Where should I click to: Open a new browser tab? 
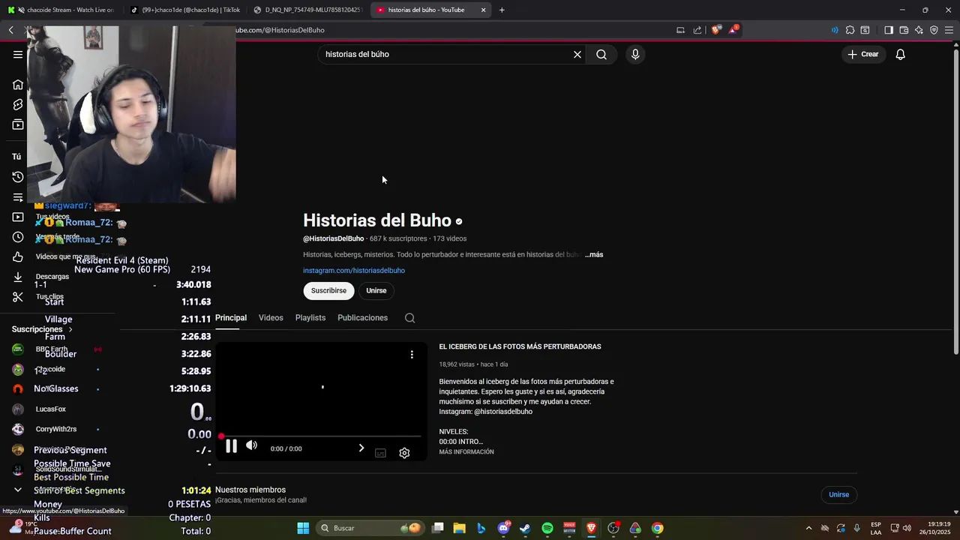point(502,10)
